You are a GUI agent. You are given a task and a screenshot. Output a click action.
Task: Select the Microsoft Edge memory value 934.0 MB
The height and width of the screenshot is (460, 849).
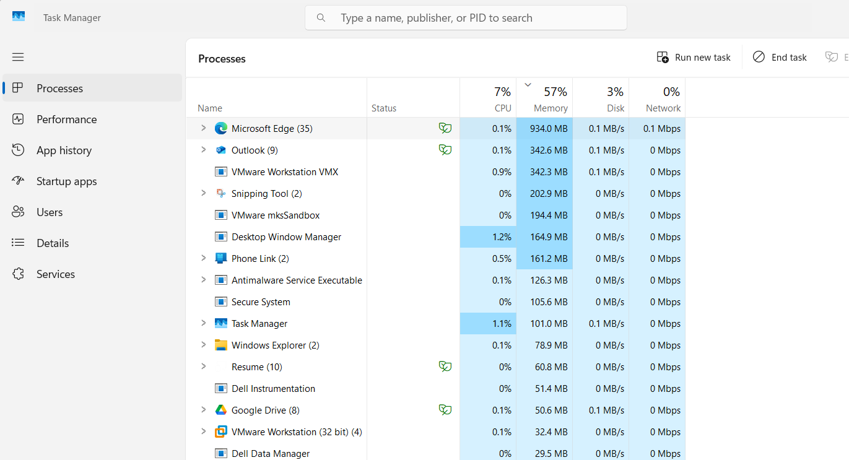coord(549,128)
